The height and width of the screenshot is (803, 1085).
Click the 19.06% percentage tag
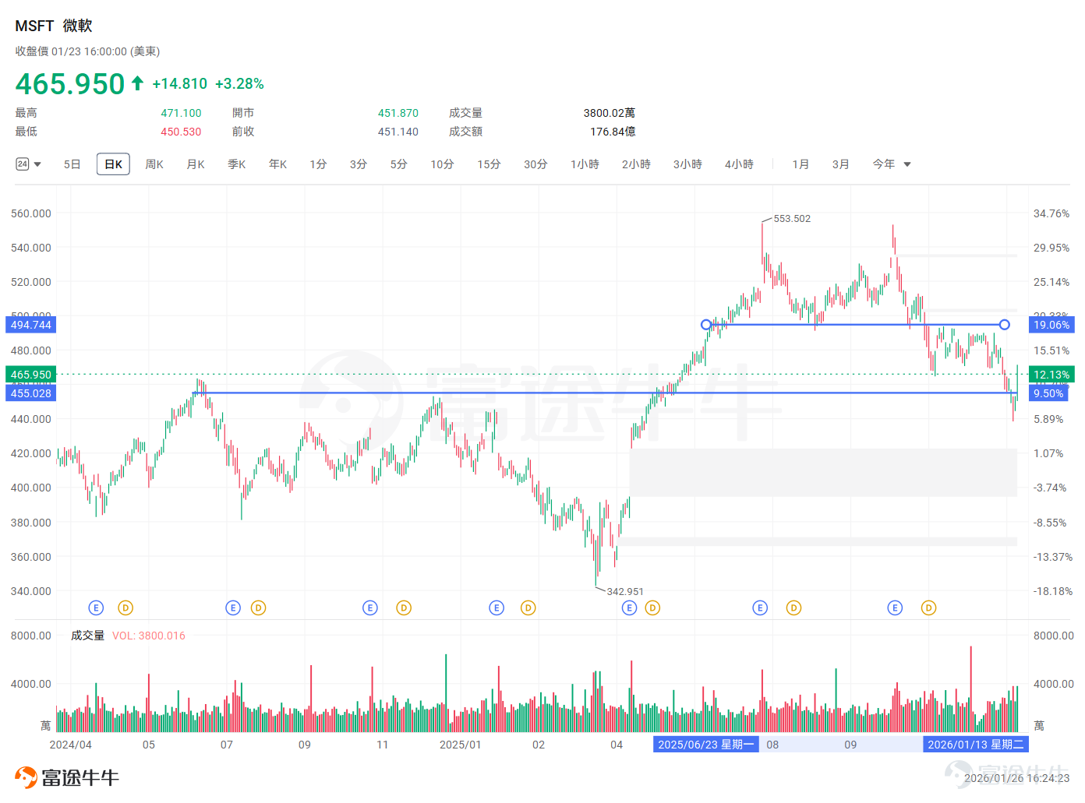(x=1051, y=325)
